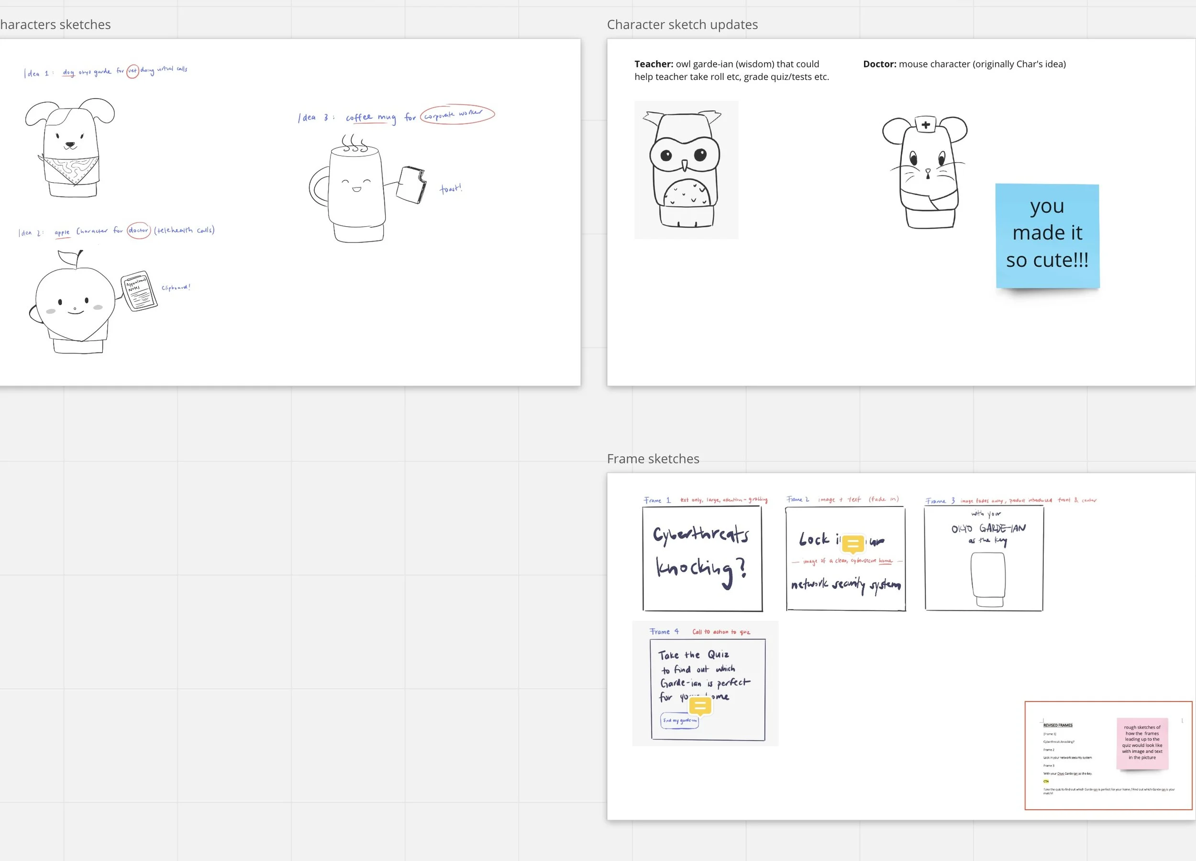Click the 'Teacher: owl garde-ian' text block
Screen dimensions: 1196x861
[731, 70]
